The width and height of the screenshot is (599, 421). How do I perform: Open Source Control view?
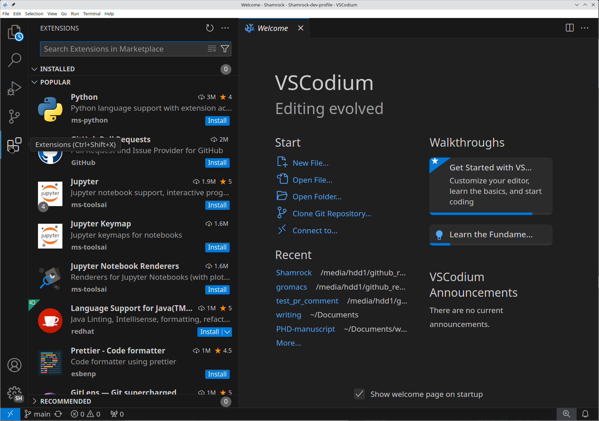(x=14, y=116)
